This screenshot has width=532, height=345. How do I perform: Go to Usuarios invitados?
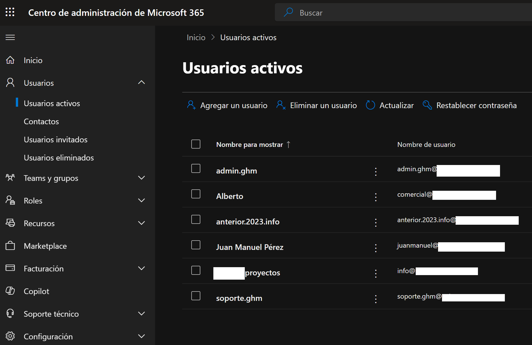55,140
